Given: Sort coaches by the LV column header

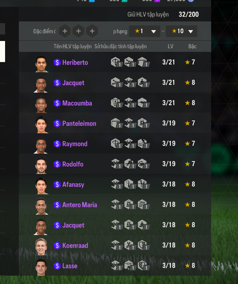Looking at the screenshot, I should point(171,46).
